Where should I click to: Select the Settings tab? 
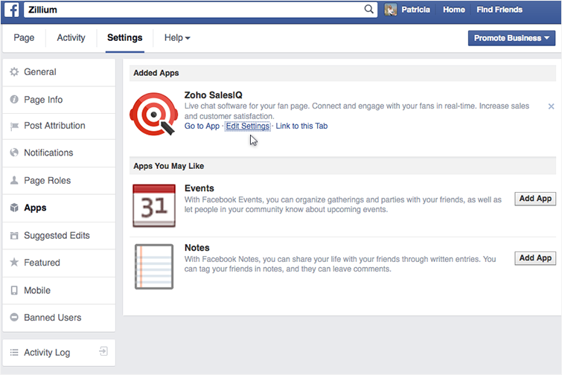click(x=125, y=38)
